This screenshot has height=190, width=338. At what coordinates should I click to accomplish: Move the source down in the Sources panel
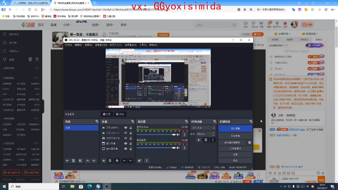[131, 161]
